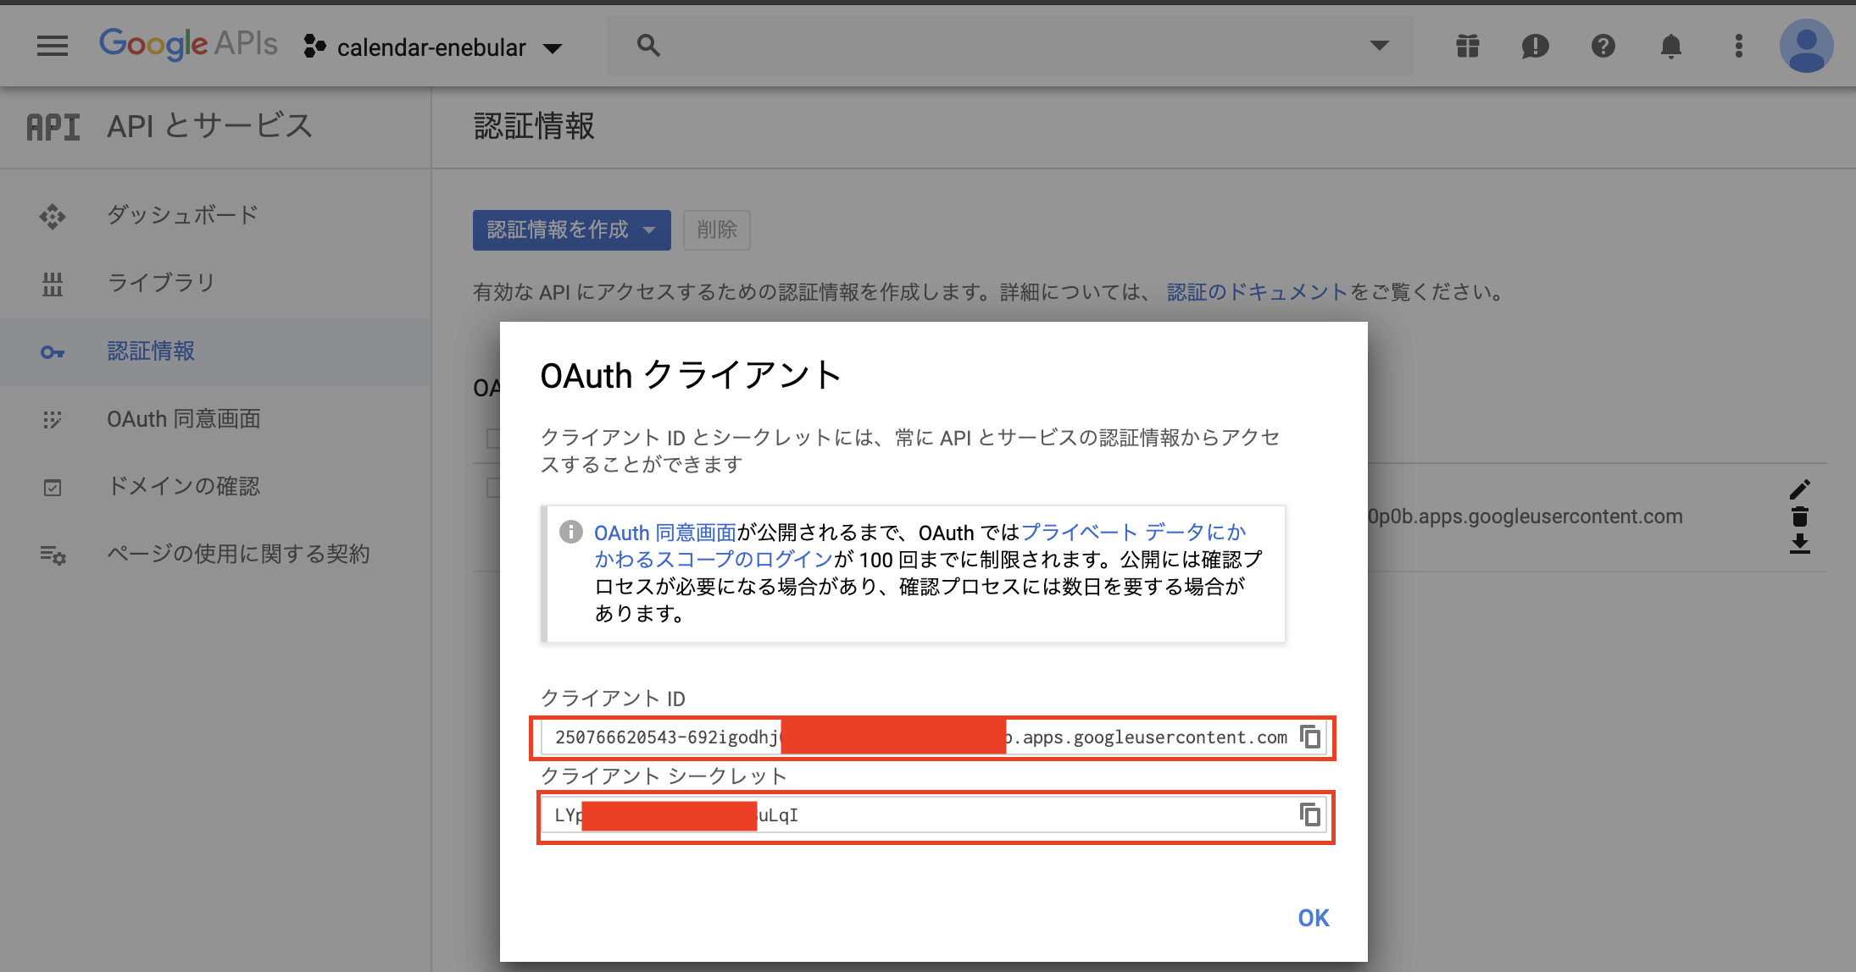Click the 認証情報 page heading
Image resolution: width=1856 pixels, height=972 pixels.
coord(534,127)
